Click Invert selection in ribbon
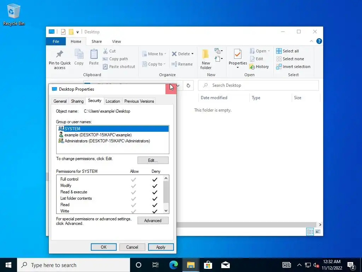This screenshot has height=272, width=362. (x=293, y=67)
